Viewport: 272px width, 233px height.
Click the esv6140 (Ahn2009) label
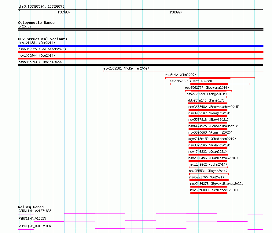click(180, 75)
